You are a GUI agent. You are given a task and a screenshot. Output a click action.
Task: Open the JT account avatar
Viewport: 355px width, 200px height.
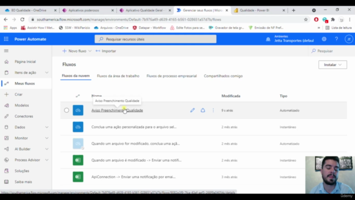[349, 39]
